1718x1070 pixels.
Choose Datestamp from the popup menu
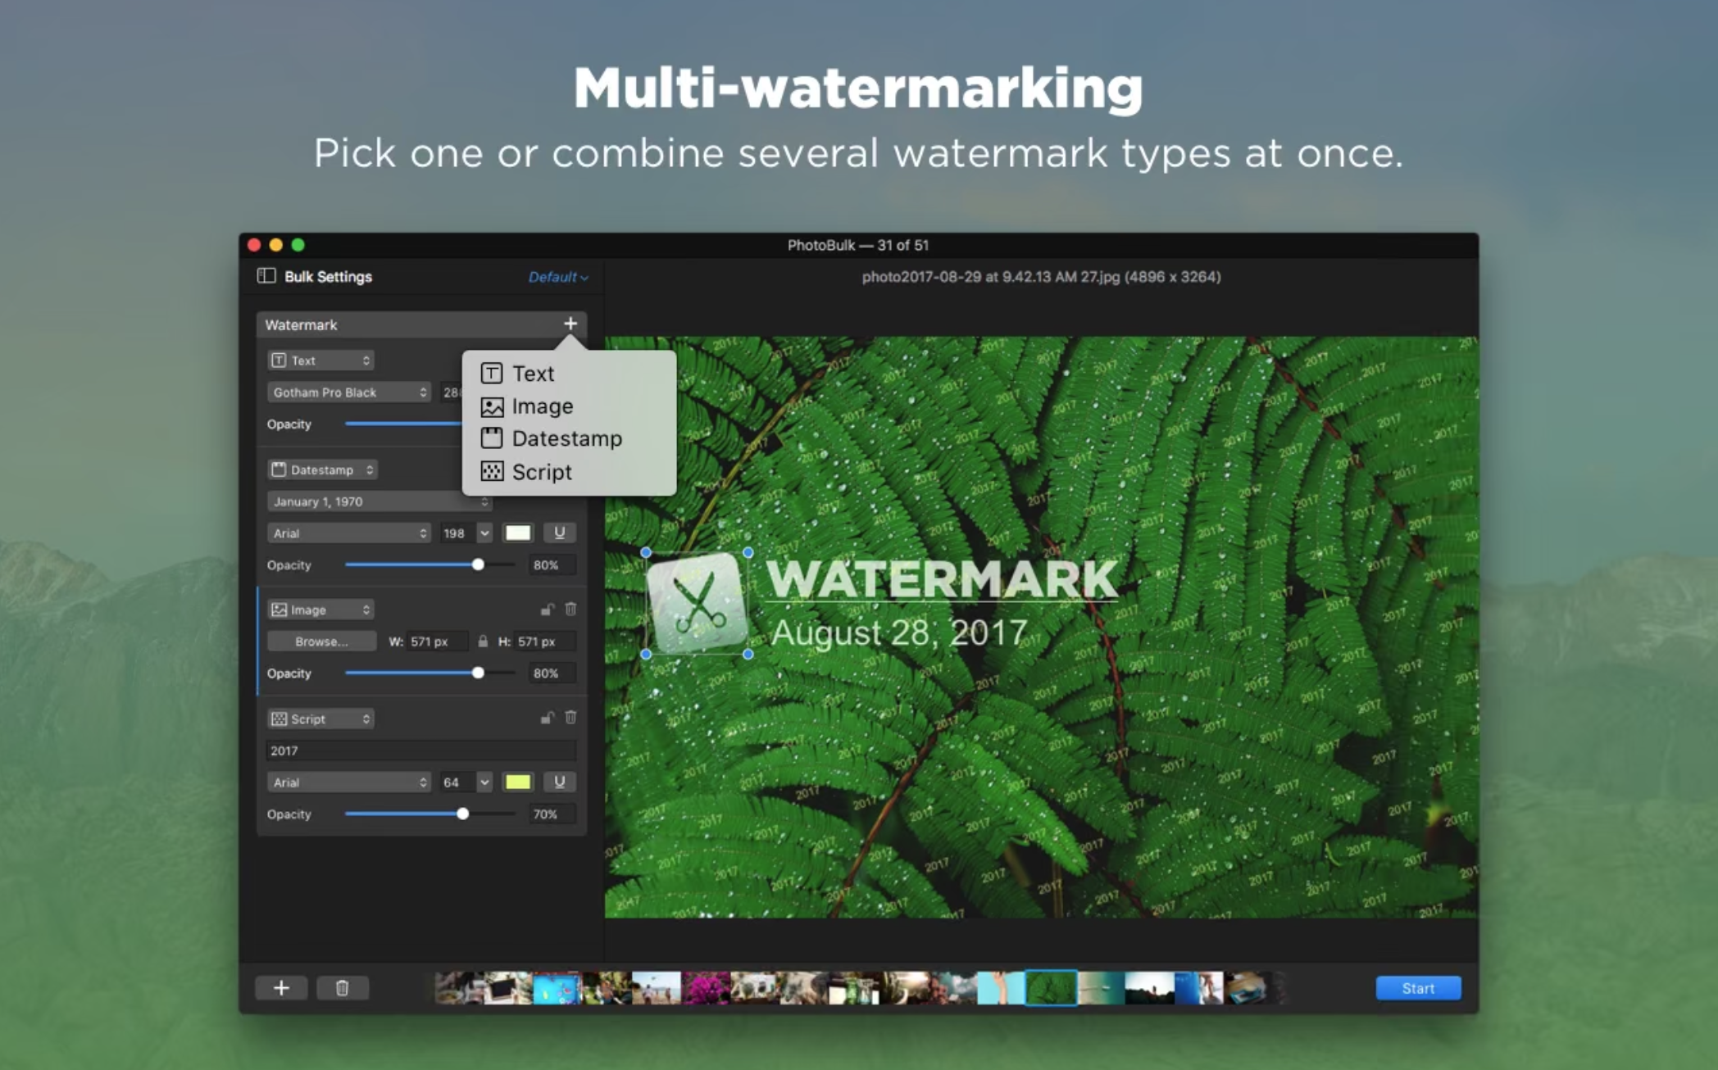click(566, 439)
